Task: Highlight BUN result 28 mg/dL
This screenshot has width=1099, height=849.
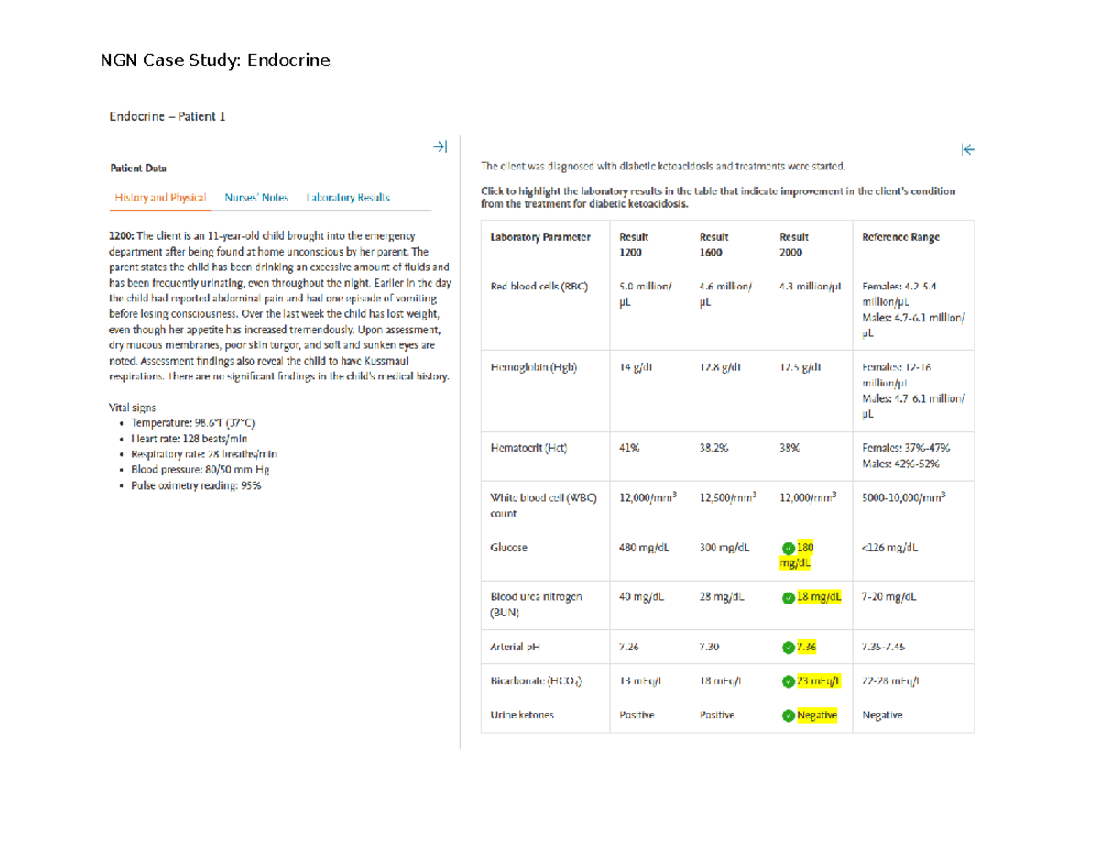Action: [722, 597]
